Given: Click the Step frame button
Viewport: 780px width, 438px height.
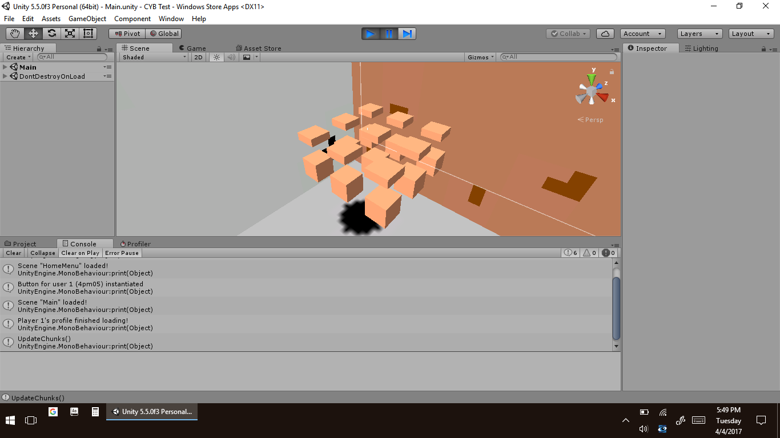Looking at the screenshot, I should pos(407,34).
